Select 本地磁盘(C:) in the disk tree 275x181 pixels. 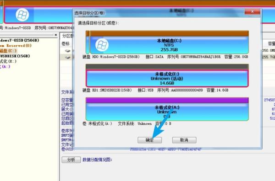tap(8, 51)
